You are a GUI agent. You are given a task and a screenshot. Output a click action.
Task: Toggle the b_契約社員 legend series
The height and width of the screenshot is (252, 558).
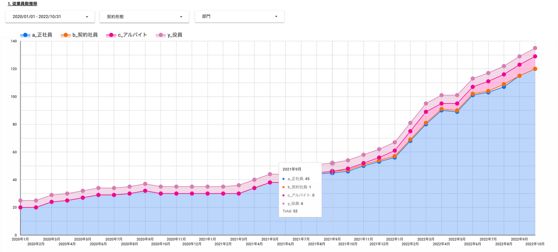pyautogui.click(x=80, y=35)
